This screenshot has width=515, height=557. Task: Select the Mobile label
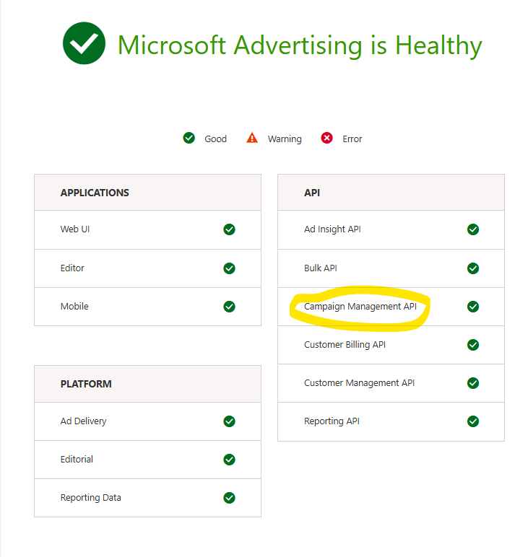[x=74, y=306]
